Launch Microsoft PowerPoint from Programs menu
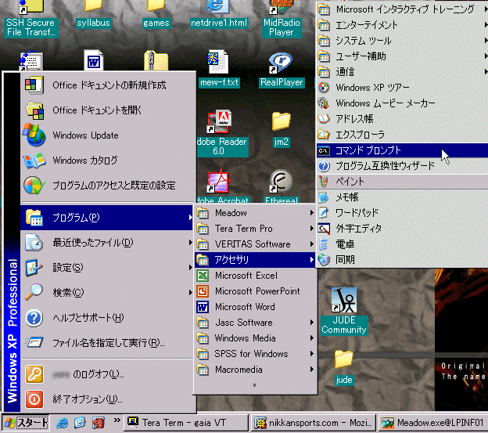This screenshot has height=433, width=488. pos(257,291)
